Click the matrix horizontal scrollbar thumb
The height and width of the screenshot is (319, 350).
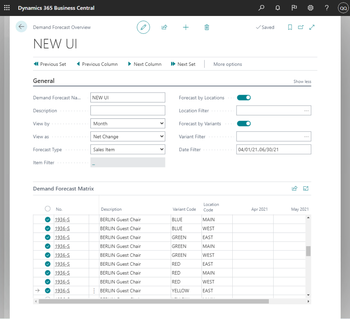pyautogui.click(x=154, y=301)
